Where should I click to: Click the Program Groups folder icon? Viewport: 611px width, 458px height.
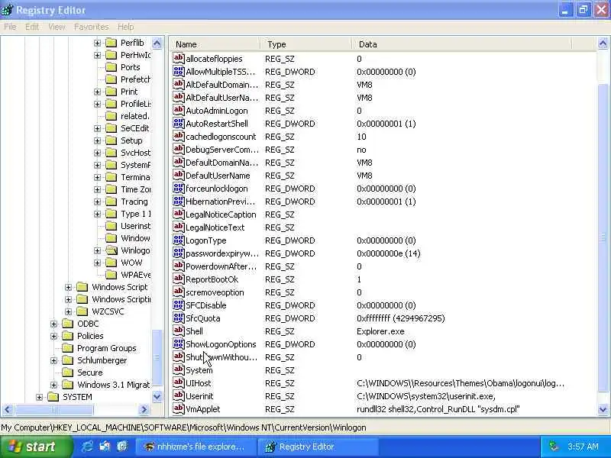point(68,348)
